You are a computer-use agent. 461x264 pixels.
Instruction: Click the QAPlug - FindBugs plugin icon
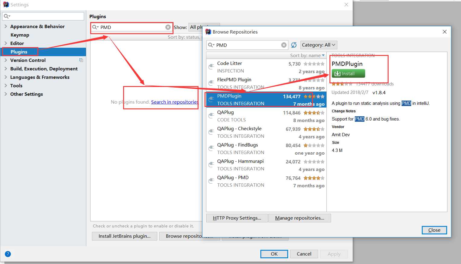pyautogui.click(x=211, y=148)
